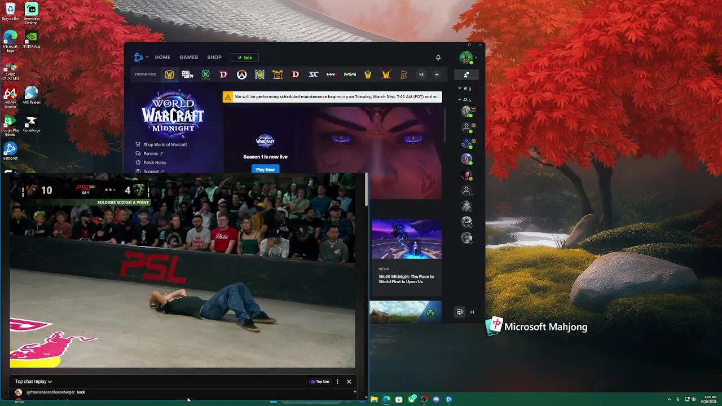This screenshot has width=722, height=406.
Task: Click the chat replay scroll-up arrow
Action: (x=355, y=391)
